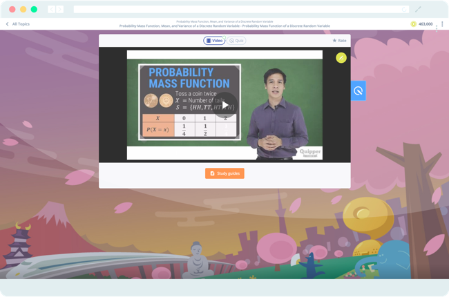Click the browser address bar

click(241, 10)
